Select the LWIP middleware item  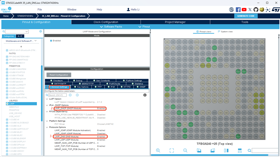coord(21,104)
